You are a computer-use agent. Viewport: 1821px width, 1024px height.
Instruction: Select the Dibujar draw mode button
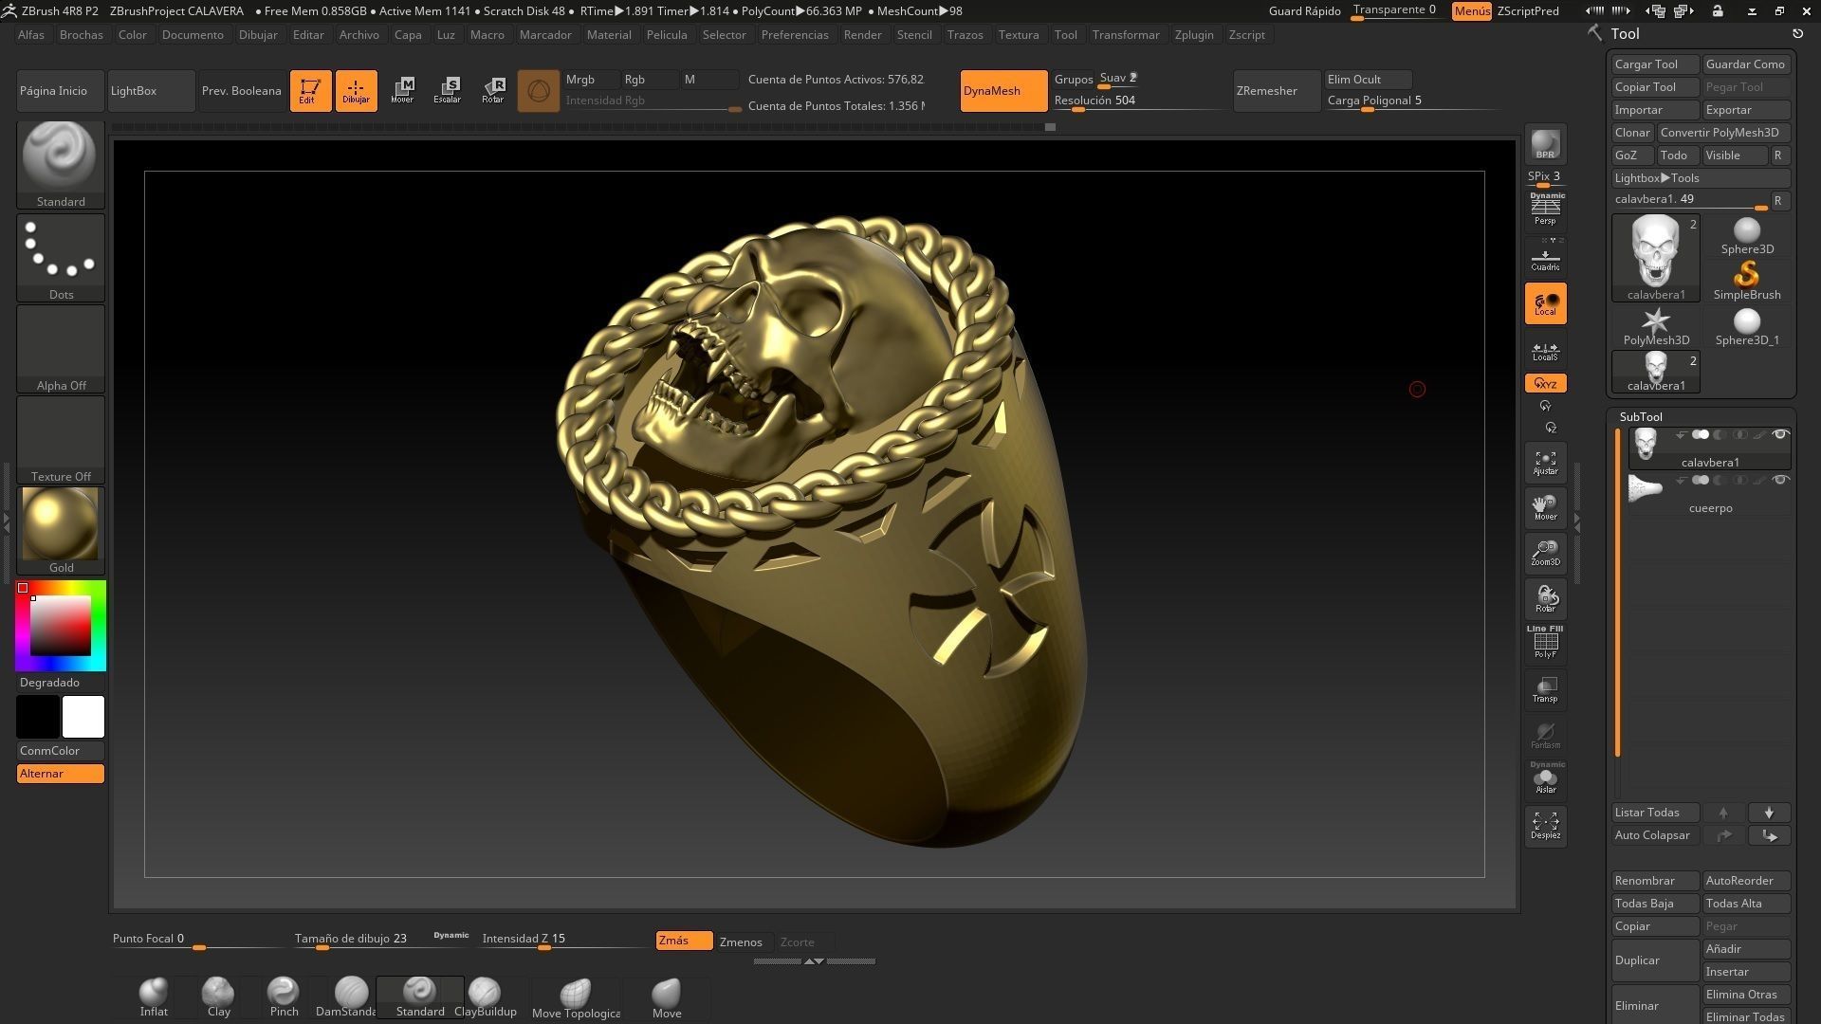tap(356, 91)
